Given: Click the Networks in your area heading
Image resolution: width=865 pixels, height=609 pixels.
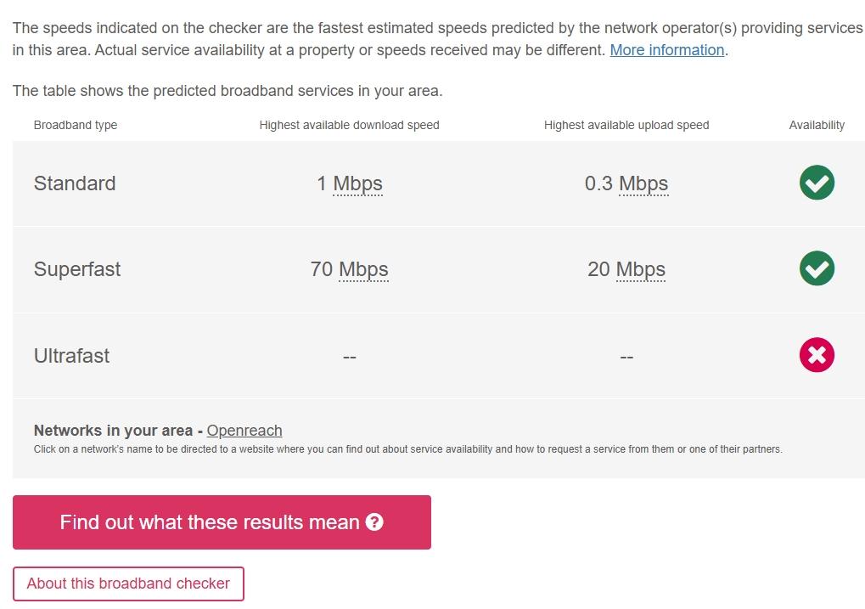Looking at the screenshot, I should pos(113,430).
